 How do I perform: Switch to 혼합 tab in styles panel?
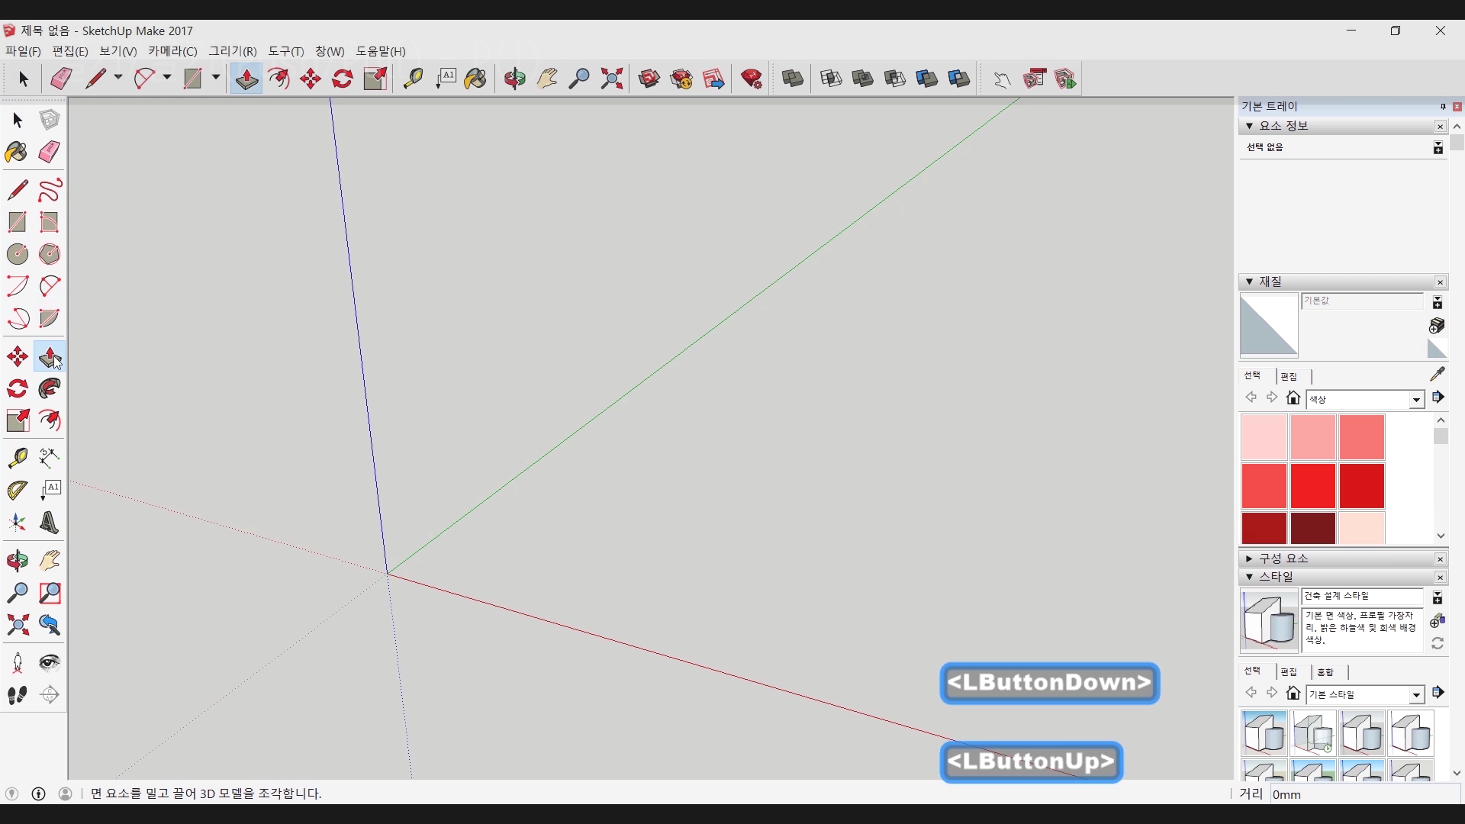pos(1325,672)
